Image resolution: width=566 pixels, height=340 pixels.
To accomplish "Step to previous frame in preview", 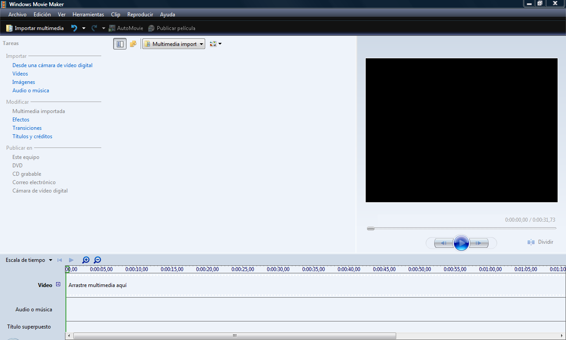I will 444,243.
